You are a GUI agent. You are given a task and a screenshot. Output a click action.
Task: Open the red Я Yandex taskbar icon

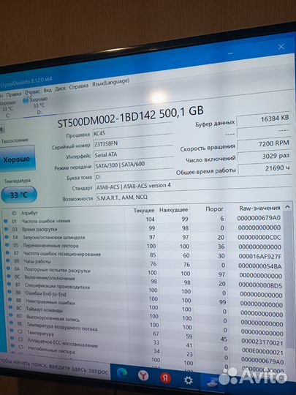(x=165, y=378)
